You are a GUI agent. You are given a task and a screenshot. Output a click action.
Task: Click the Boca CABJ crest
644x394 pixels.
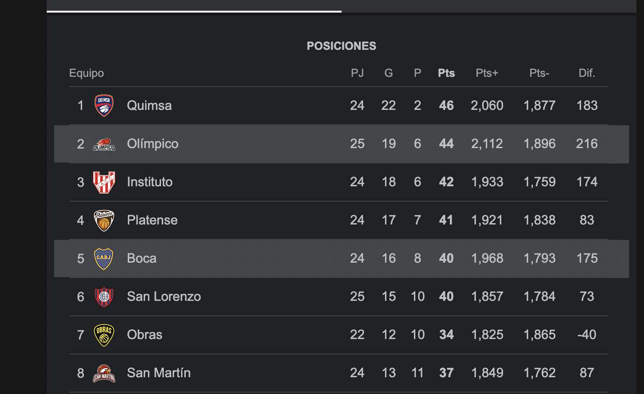tap(104, 258)
